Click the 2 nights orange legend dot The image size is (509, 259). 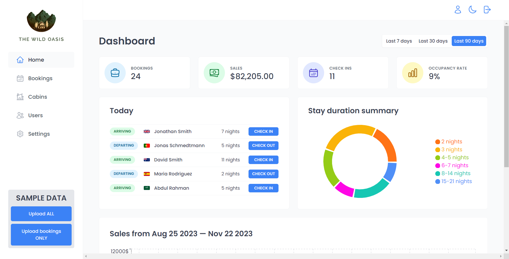coord(438,142)
